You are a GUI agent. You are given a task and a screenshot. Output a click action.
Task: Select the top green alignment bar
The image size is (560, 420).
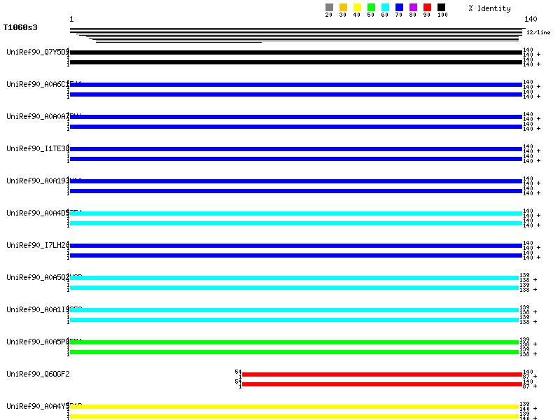294,342
